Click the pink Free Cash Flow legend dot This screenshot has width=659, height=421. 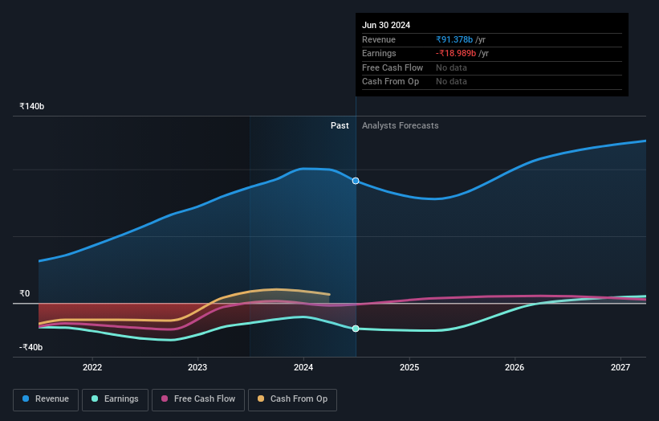165,399
